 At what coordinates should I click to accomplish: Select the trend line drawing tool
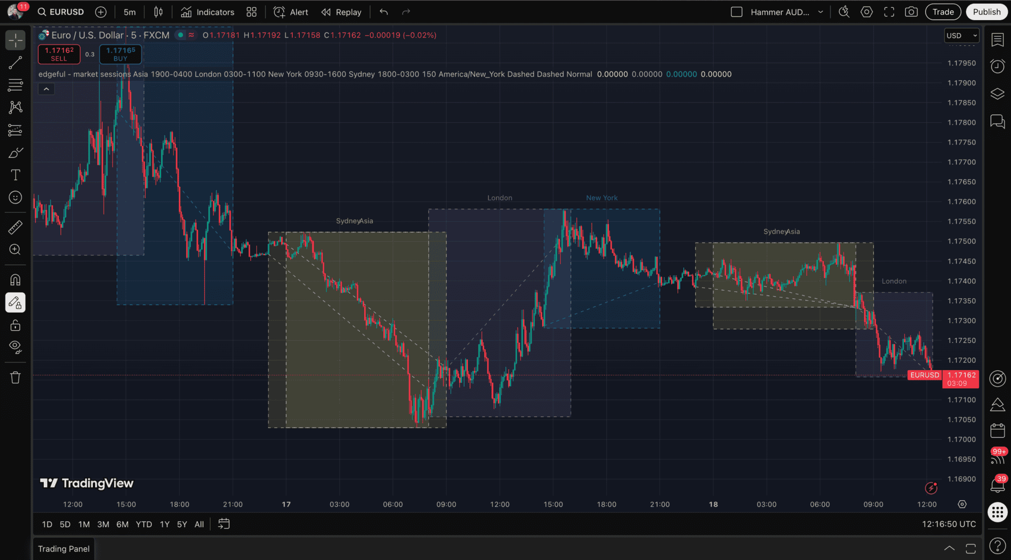[15, 63]
